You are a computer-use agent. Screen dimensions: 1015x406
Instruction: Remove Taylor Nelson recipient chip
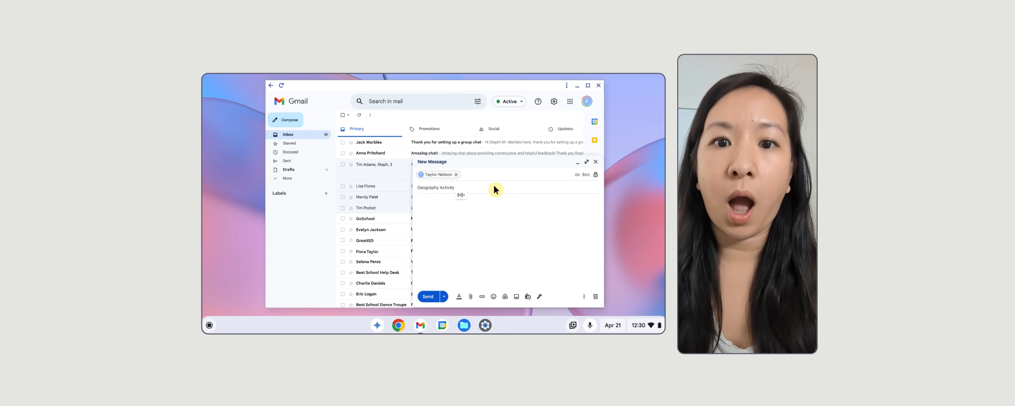tap(456, 175)
